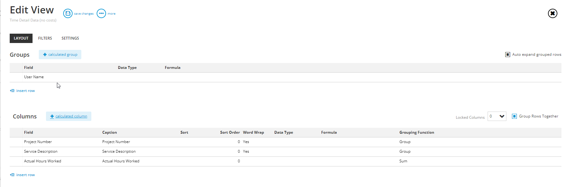Switch to the FILTERS tab
Image resolution: width=563 pixels, height=187 pixels.
[45, 38]
